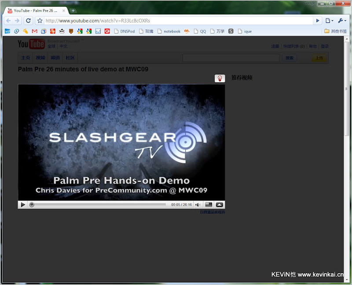The image size is (352, 285).
Task: Expand the player menu with the up arrow
Action: pos(219,205)
